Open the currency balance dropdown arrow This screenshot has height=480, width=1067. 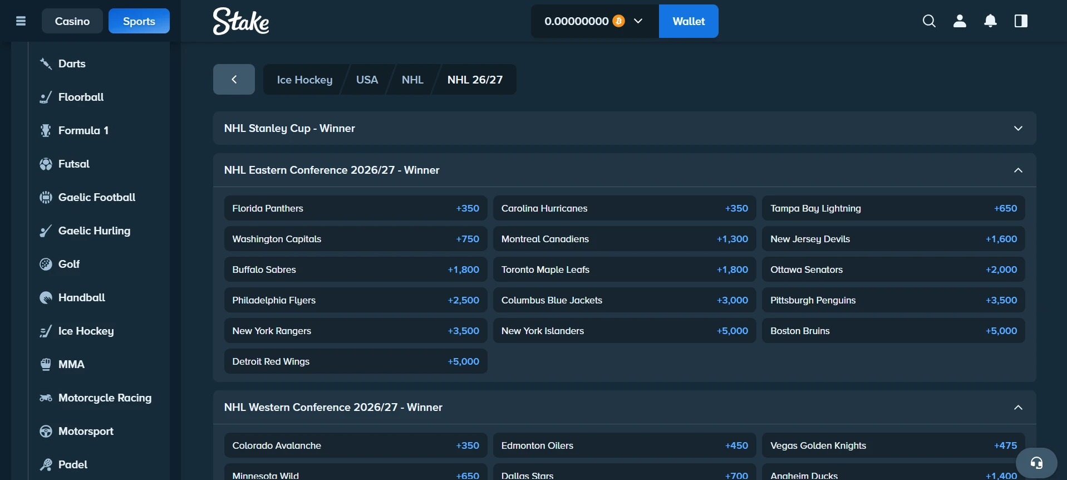click(638, 21)
